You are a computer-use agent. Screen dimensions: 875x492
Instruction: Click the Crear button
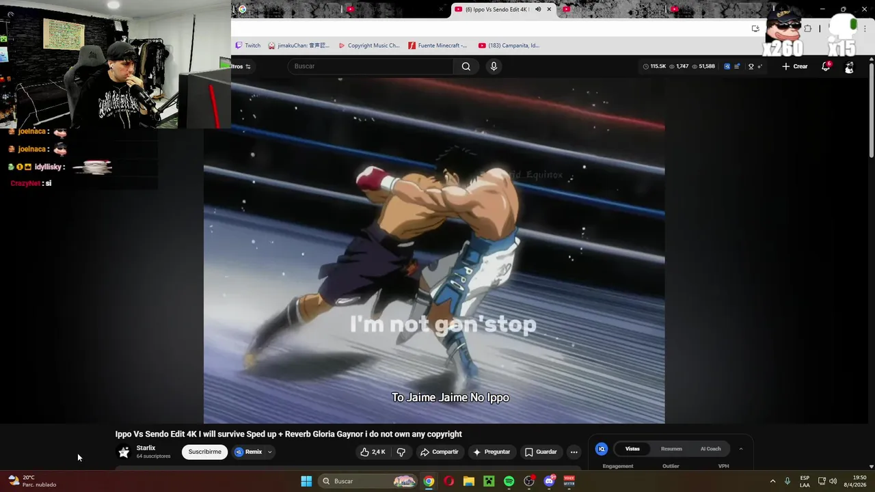point(795,66)
